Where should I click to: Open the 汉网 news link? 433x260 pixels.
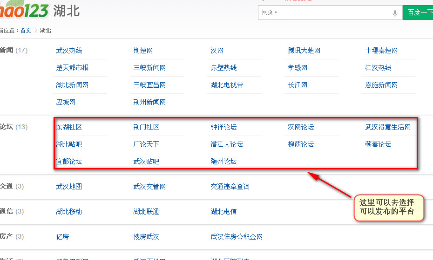[217, 51]
